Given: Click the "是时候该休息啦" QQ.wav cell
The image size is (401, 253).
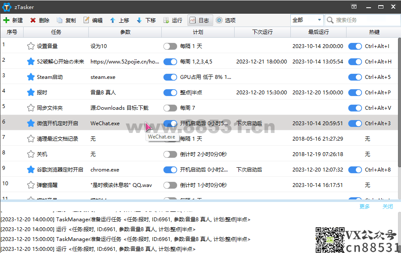Looking at the screenshot, I should pos(121,185).
